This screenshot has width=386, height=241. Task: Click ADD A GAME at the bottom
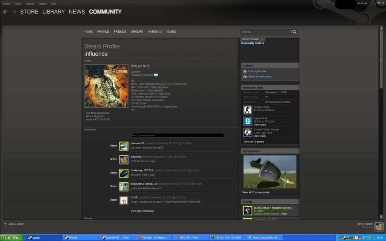(17, 224)
